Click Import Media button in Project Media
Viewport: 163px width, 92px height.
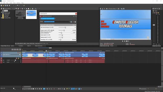point(7,9)
